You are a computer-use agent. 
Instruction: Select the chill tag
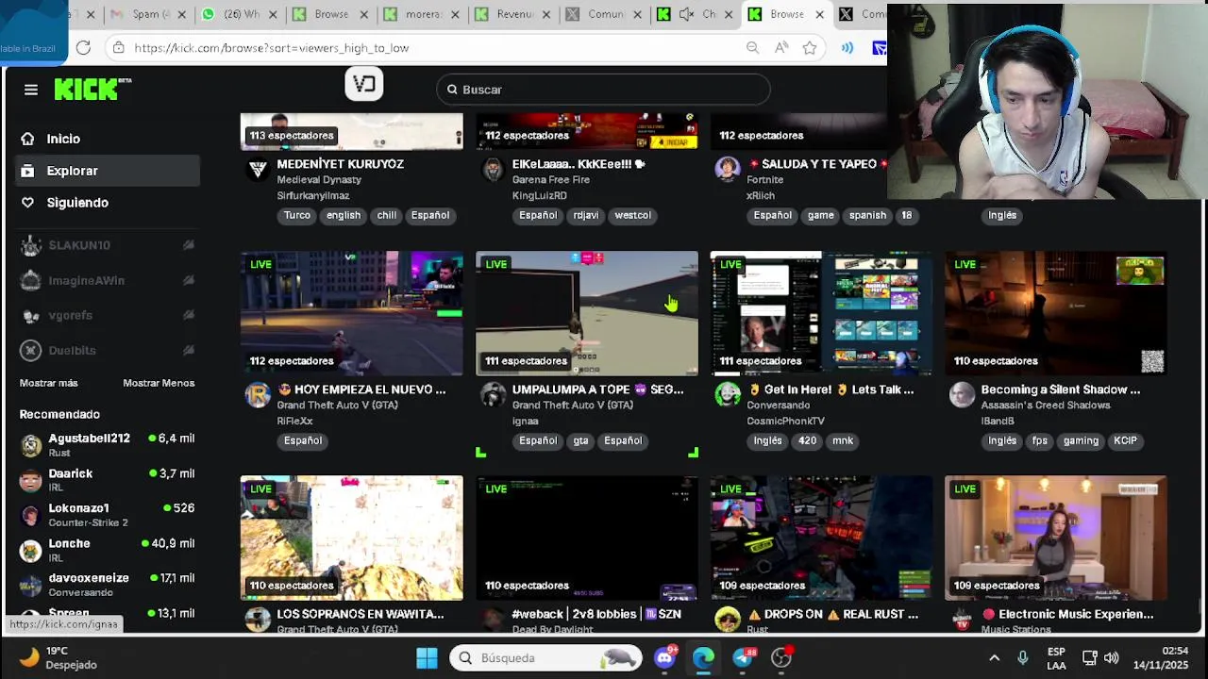coord(387,215)
